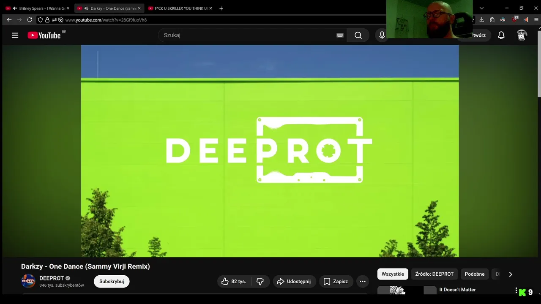Open the extensions puzzle icon
This screenshot has height=304, width=541.
point(492,20)
